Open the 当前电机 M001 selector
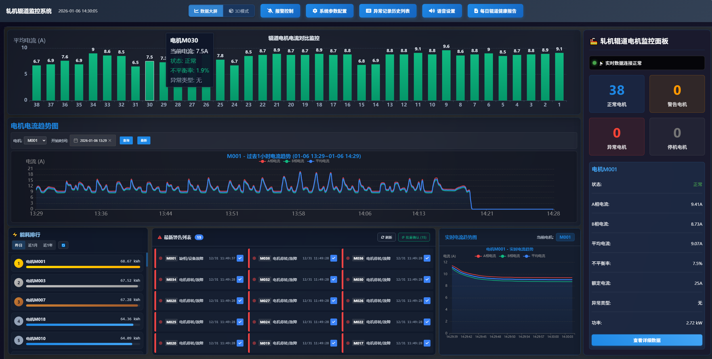 coord(565,237)
